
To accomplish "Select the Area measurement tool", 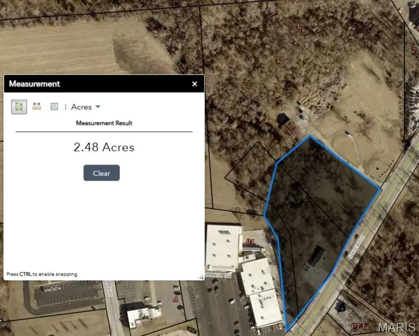I will (x=19, y=107).
